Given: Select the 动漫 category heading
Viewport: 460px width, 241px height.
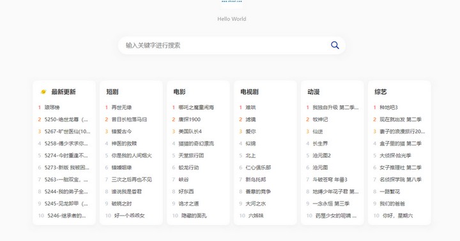Looking at the screenshot, I should coord(313,92).
